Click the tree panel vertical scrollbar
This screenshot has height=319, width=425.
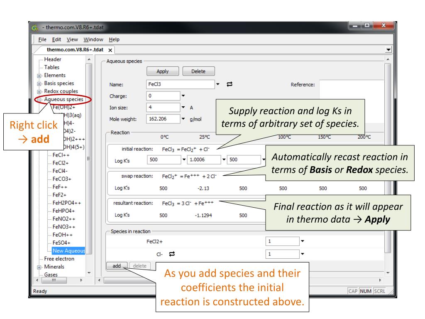tap(89, 159)
